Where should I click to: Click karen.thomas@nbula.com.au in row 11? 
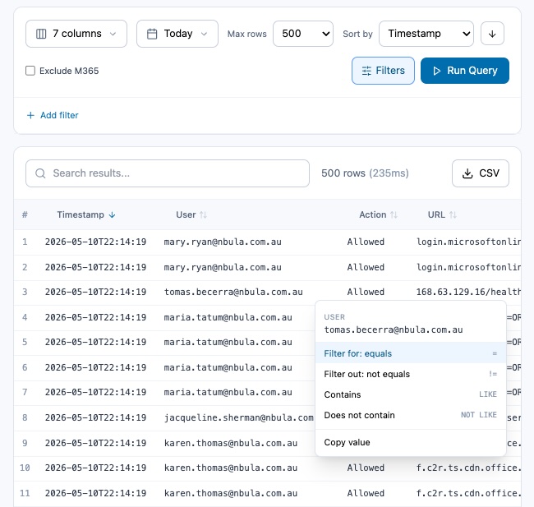click(x=231, y=493)
